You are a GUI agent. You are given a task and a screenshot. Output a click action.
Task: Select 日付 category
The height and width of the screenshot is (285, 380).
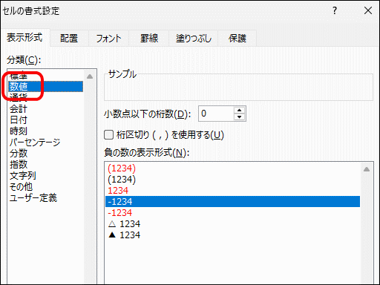point(45,120)
